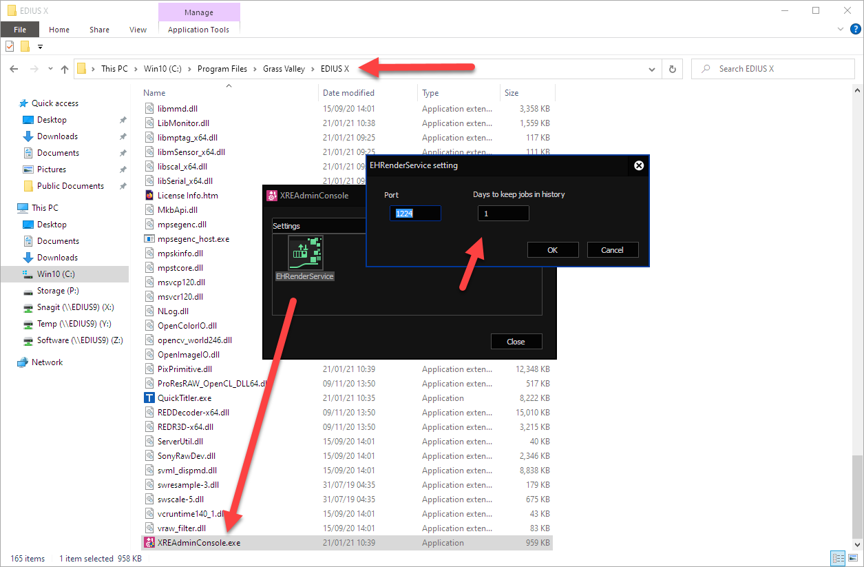Screen dimensions: 864x567
Task: Select the libmmd.dll file
Action: tap(178, 109)
